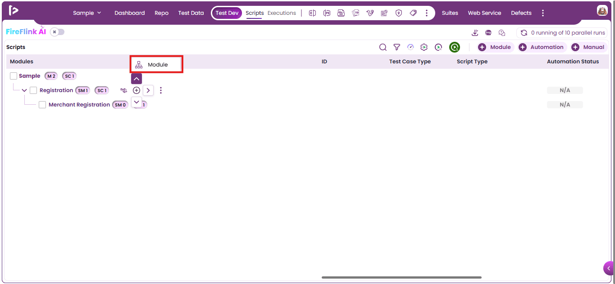This screenshot has width=615, height=284.
Task: Tick the Registration module checkbox
Action: click(x=33, y=90)
